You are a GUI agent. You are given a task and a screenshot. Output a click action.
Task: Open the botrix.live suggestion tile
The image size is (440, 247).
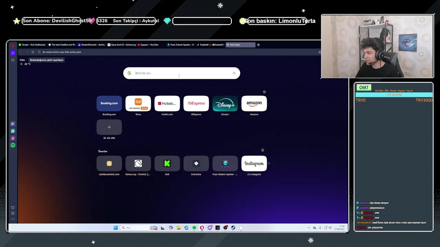[196, 164]
